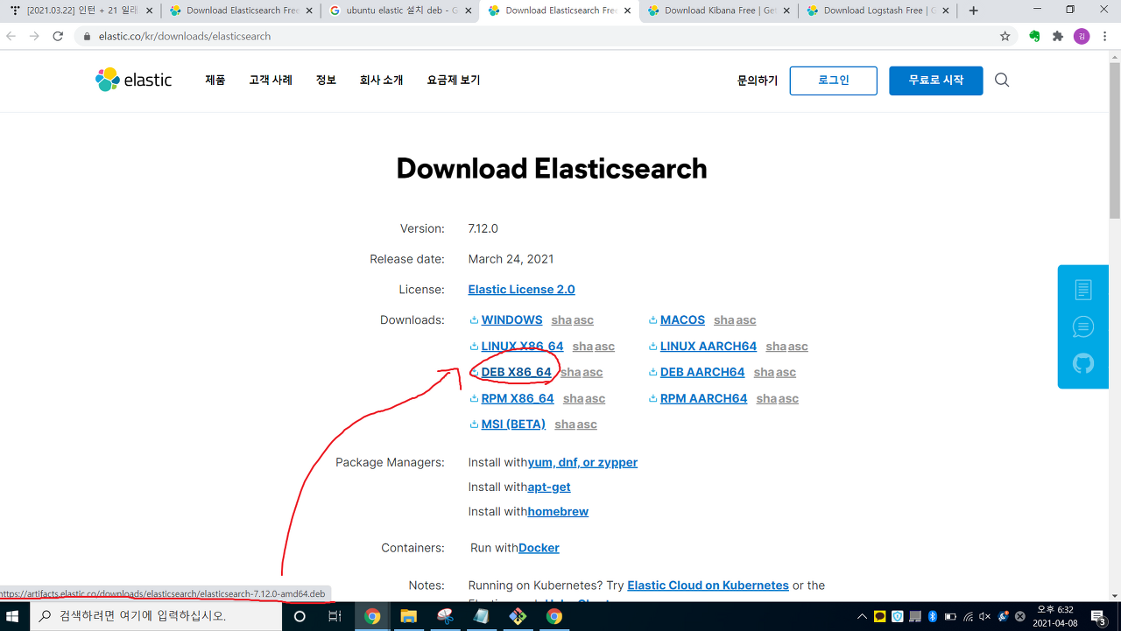The image size is (1121, 631).
Task: Open the Wi-Fi network tray icon
Action: [968, 616]
